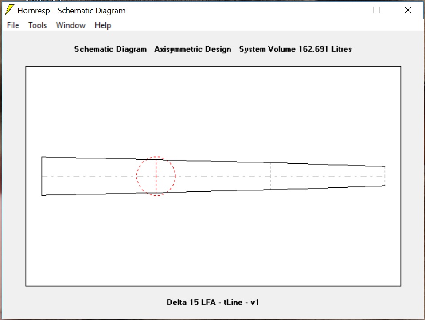Open the Help menu
Image resolution: width=425 pixels, height=320 pixels.
click(103, 25)
